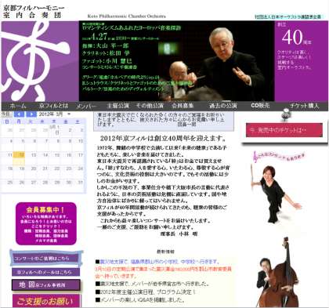Open the 地図 京フィル事務所 map button
The height and width of the screenshot is (308, 329).
pos(46,284)
